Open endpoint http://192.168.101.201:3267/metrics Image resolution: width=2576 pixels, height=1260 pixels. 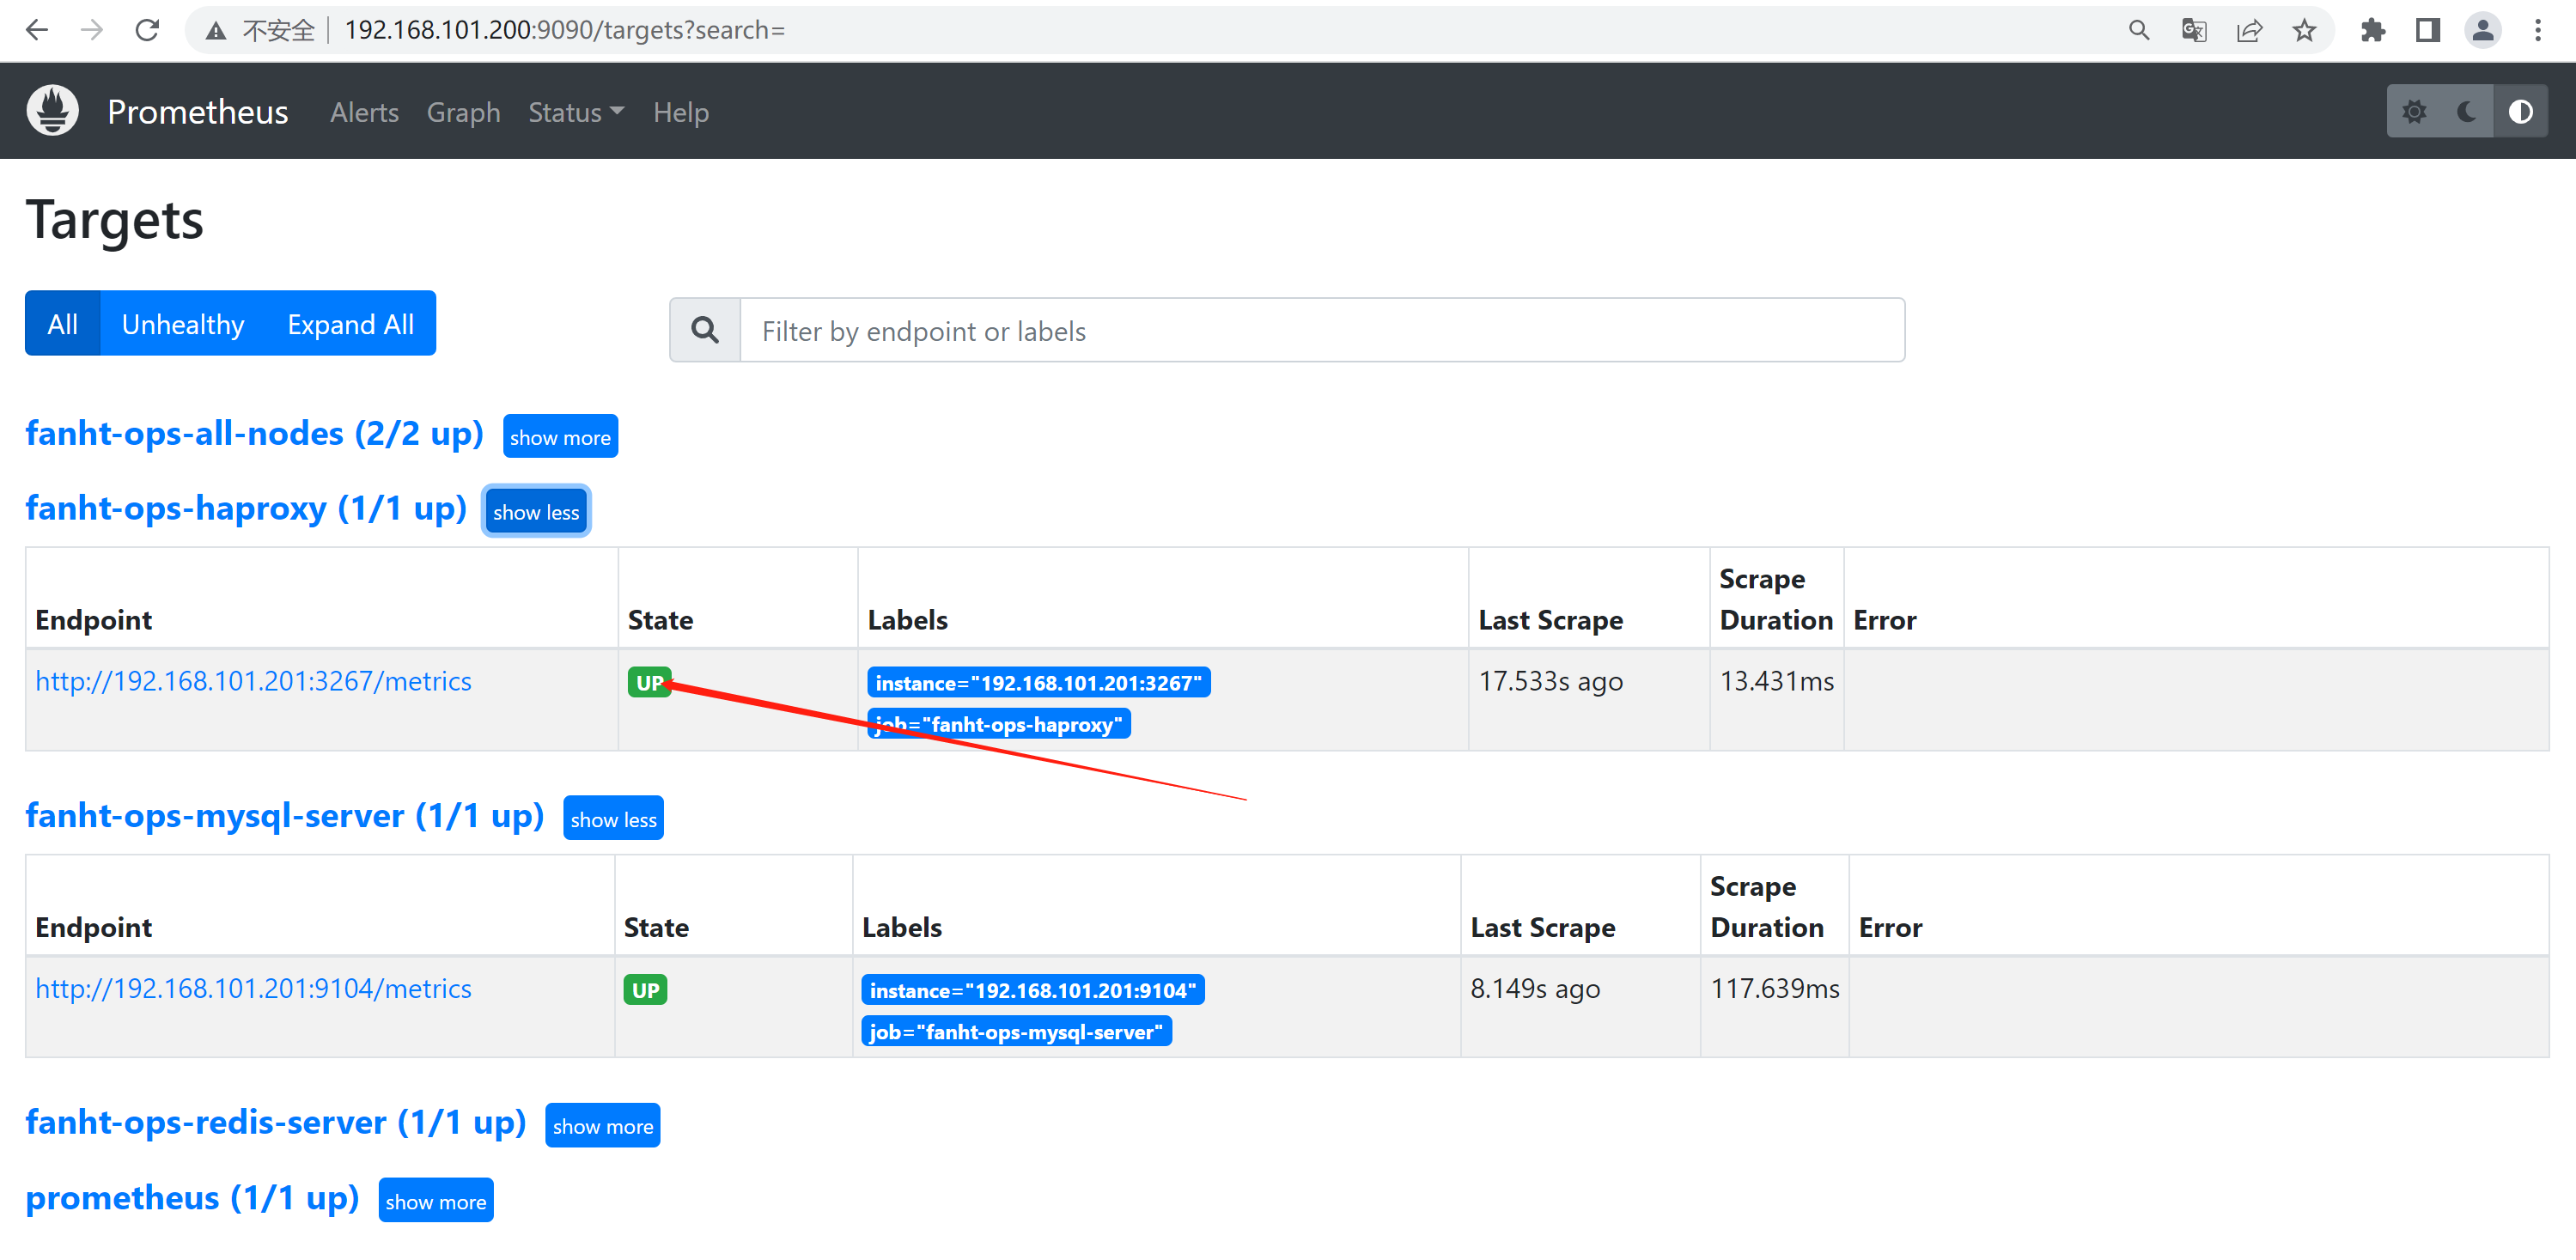[253, 681]
